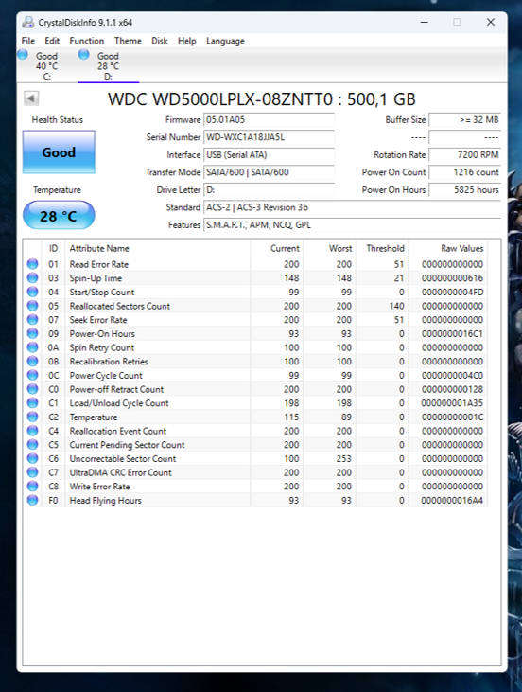Click the Firmware field 05.01A05

click(269, 119)
